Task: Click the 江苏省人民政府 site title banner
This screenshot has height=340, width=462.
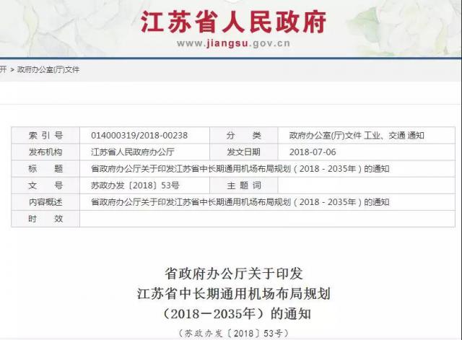Action: pyautogui.click(x=233, y=22)
